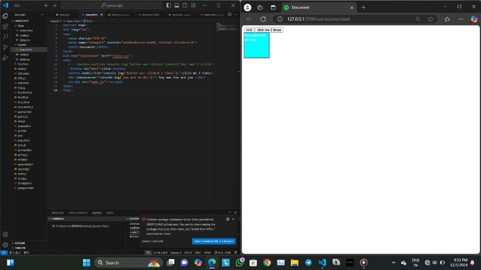The image size is (481, 270).
Task: Click Port : 5500 Live Server status
Action: [x=222, y=252]
